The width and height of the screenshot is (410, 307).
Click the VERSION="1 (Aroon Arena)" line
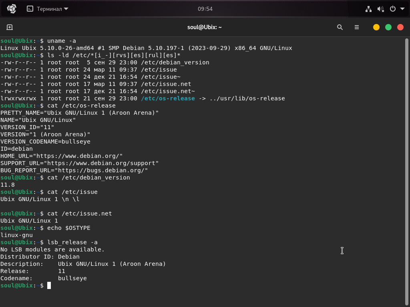(45, 134)
